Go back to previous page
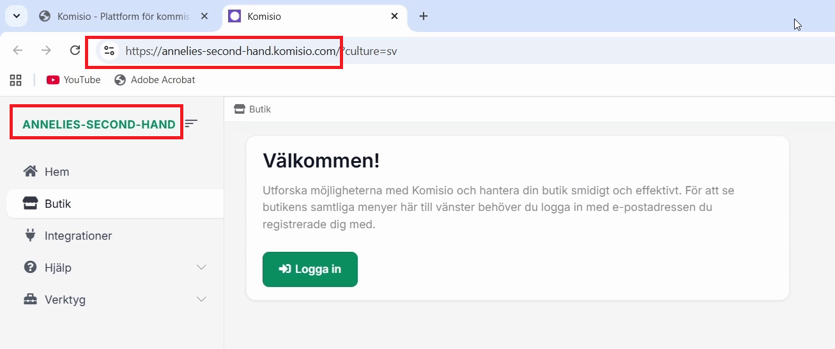This screenshot has height=349, width=835. click(x=18, y=50)
